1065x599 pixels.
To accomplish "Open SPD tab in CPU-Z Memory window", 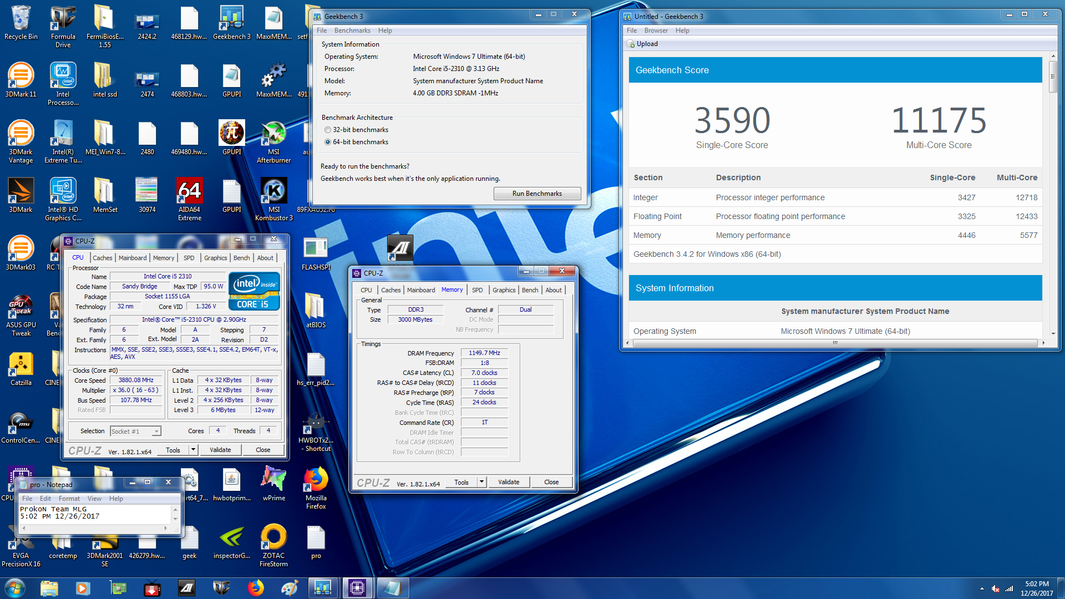I will pyautogui.click(x=477, y=290).
